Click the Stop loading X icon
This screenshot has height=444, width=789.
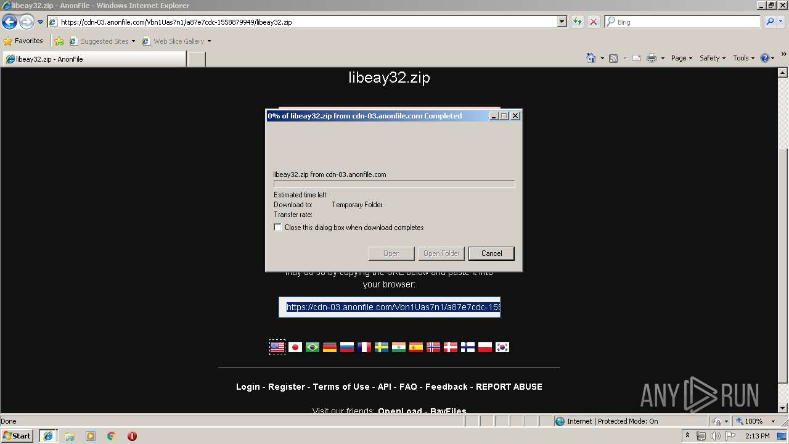click(x=594, y=22)
